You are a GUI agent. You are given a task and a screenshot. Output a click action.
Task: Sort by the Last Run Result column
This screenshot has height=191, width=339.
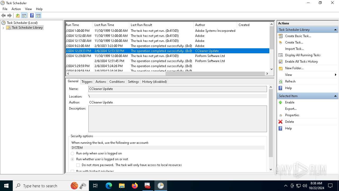(161, 25)
